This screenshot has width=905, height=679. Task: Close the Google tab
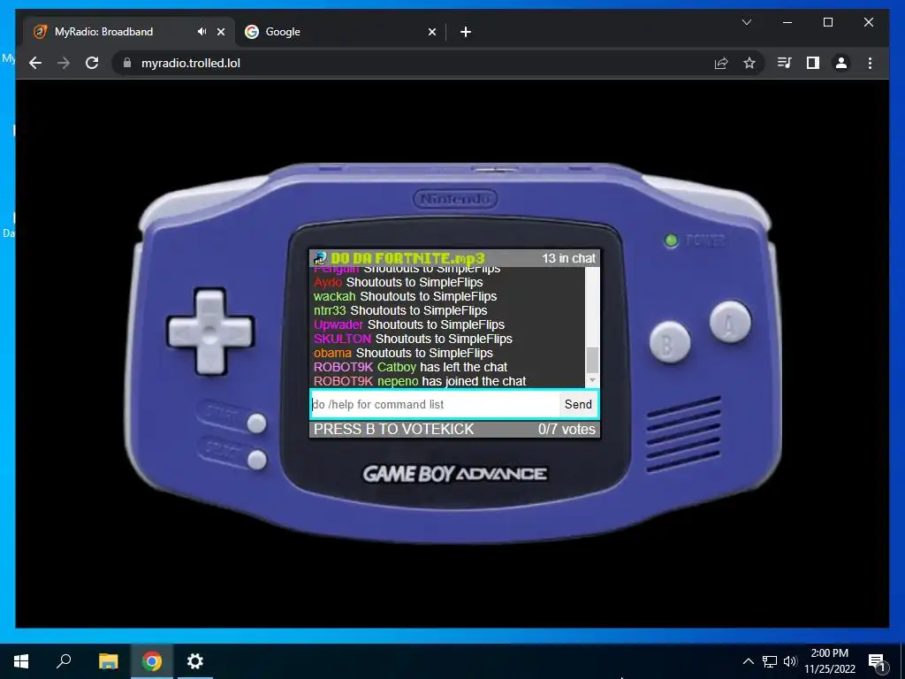(x=431, y=32)
